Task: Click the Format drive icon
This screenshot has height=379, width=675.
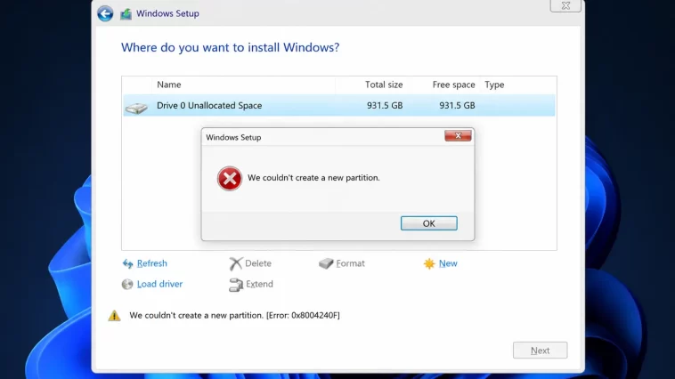Action: pos(326,263)
